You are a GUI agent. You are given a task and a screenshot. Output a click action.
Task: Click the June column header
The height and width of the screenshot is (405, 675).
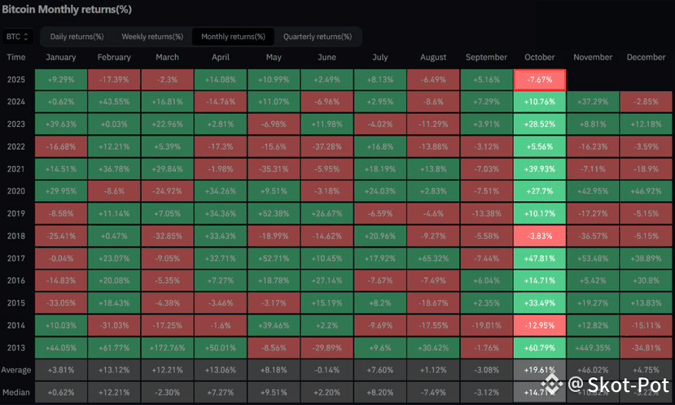point(327,57)
